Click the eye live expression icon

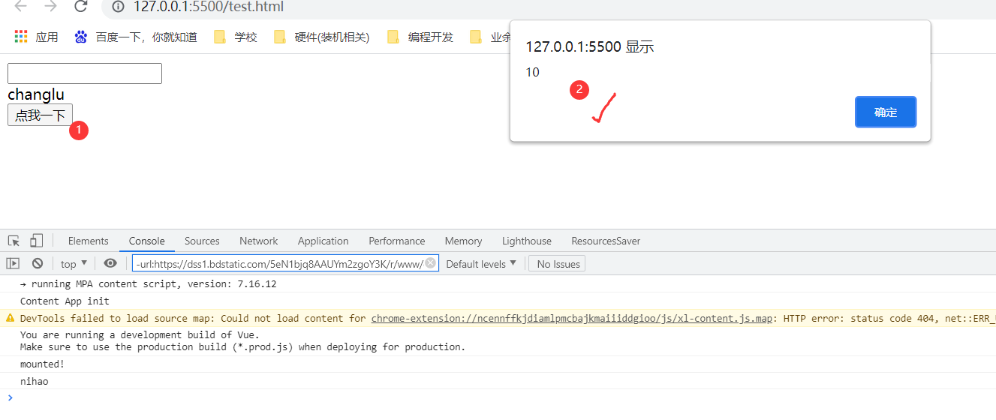110,263
